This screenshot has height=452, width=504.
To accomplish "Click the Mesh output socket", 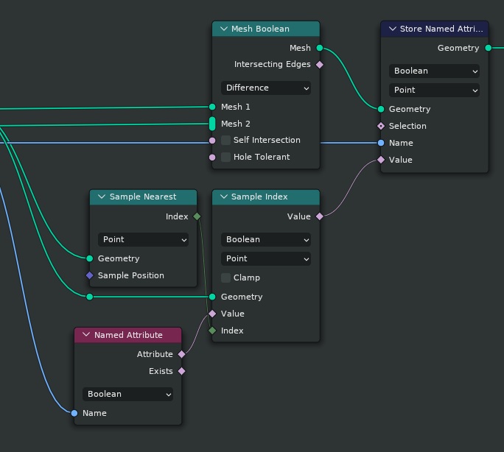I will click(x=320, y=48).
